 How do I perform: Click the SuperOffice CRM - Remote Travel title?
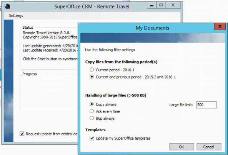[92, 7]
